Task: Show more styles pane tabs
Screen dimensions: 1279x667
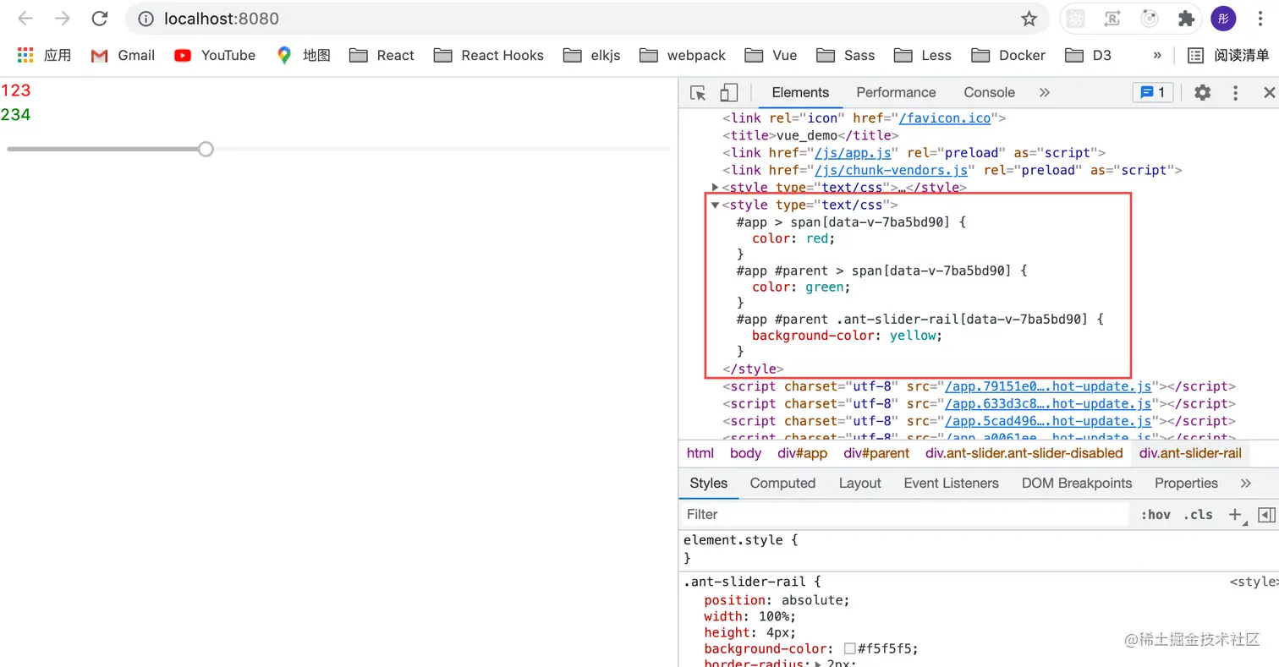Action: (x=1245, y=484)
